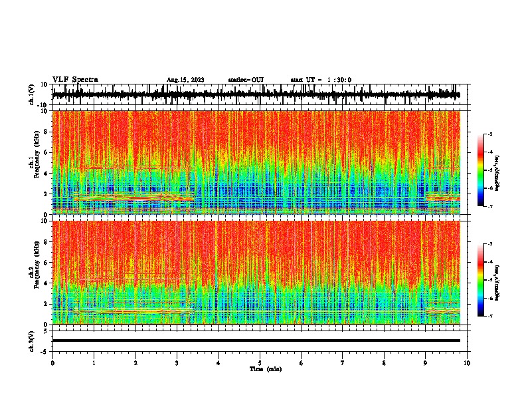Click the "2" tick on the Time axis
The height and width of the screenshot is (407, 526).
pos(135,363)
